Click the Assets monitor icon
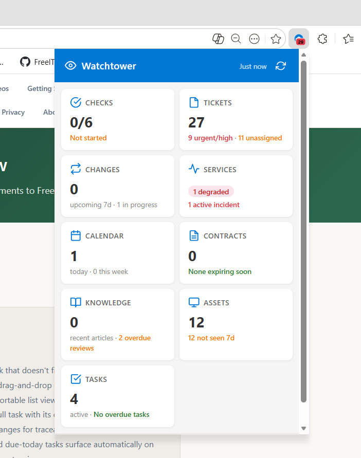Screen dimensions: 361x458 [194, 302]
